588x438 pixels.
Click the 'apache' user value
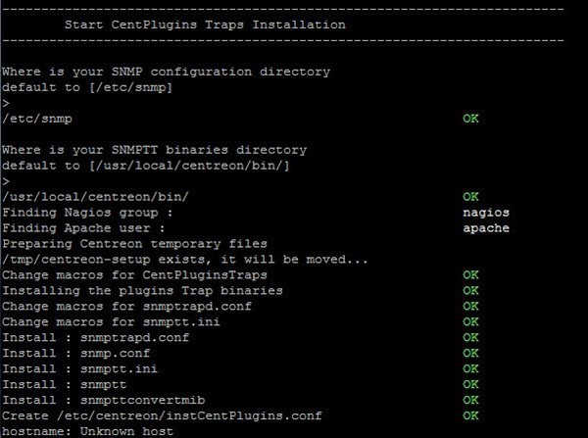[486, 228]
